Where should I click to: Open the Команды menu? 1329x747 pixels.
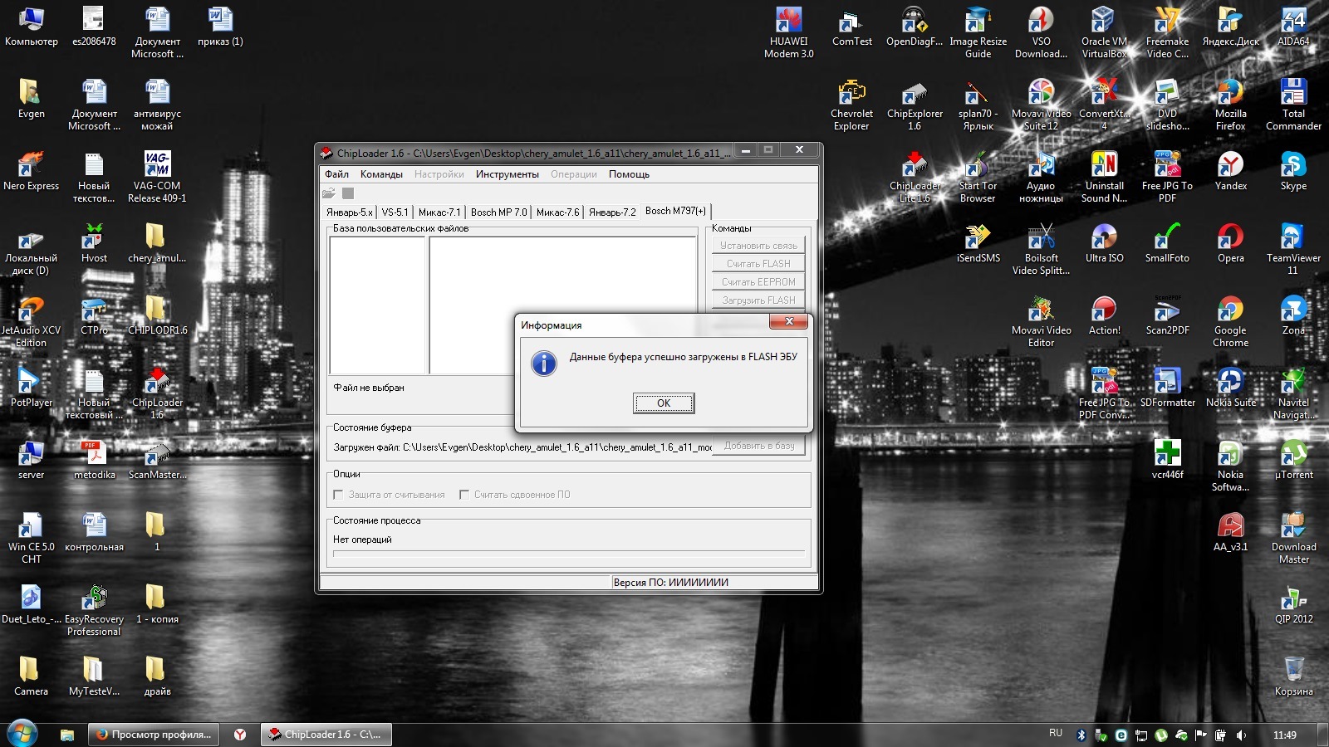(381, 174)
